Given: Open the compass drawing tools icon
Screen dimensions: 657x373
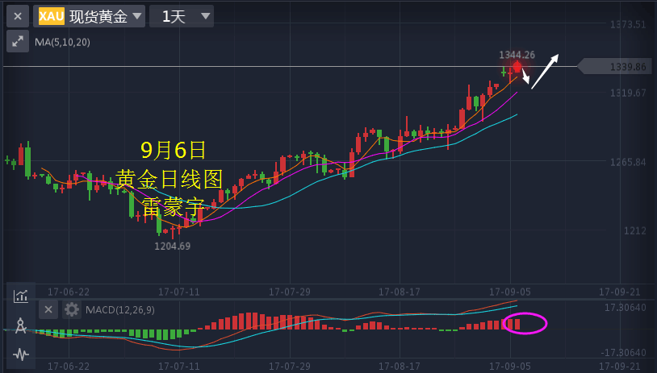Looking at the screenshot, I should coord(21,325).
